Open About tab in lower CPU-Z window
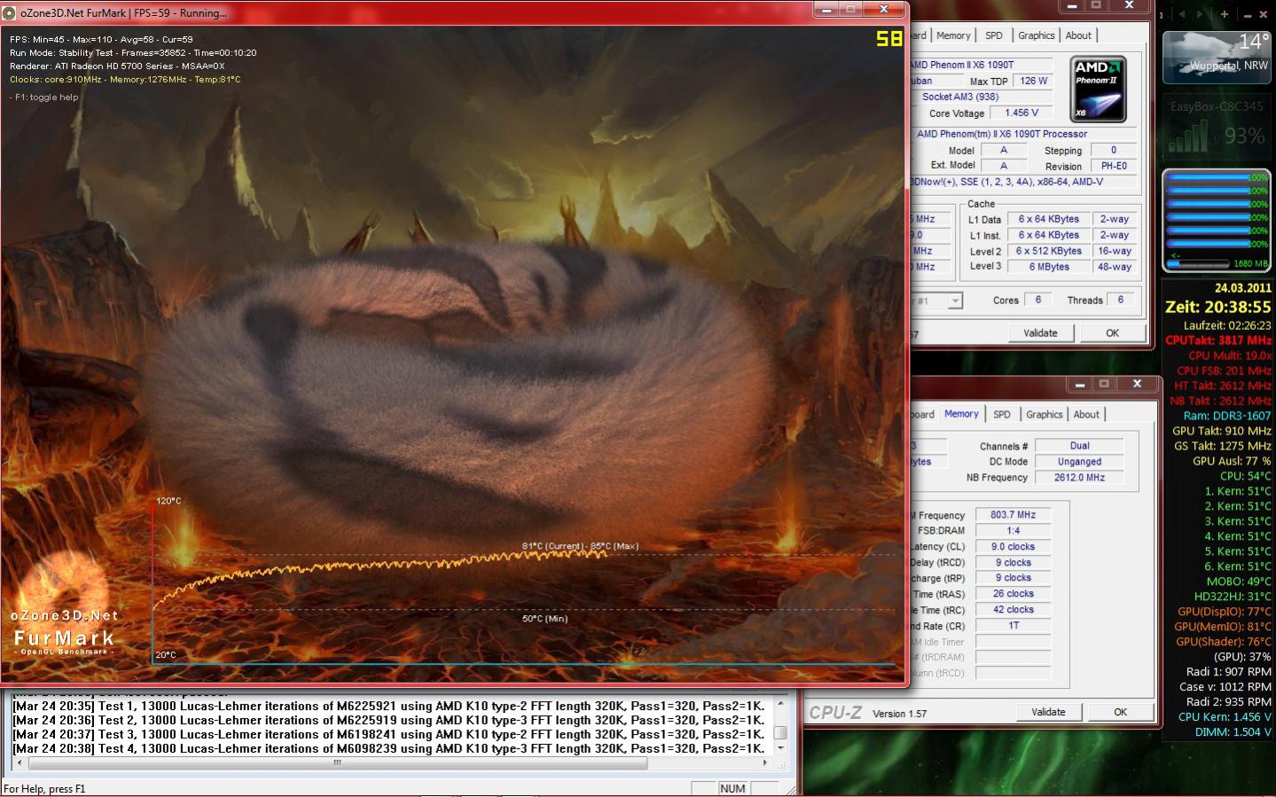Viewport: 1276px width, 797px height. point(1086,414)
